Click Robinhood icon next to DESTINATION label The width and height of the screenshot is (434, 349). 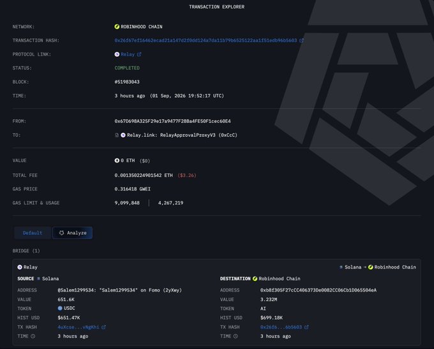coord(255,279)
